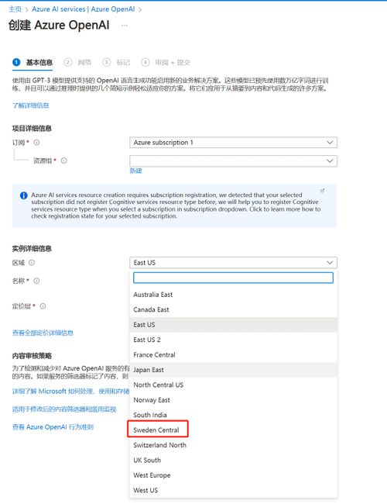Go to the 标记 step tab
This screenshot has height=504, width=387.
coord(116,62)
